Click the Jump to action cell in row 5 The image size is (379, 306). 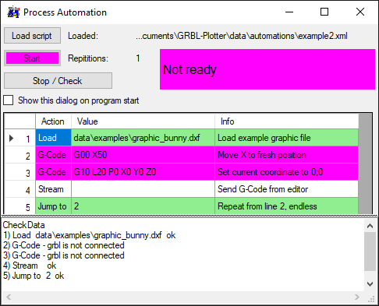[53, 206]
